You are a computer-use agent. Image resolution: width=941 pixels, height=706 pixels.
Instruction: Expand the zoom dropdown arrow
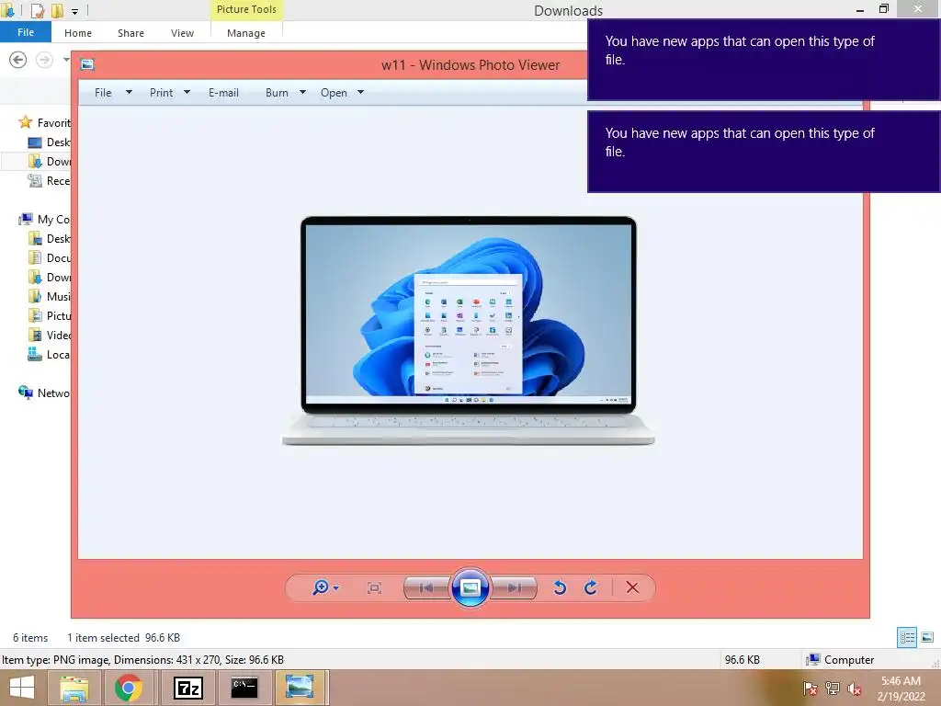336,588
